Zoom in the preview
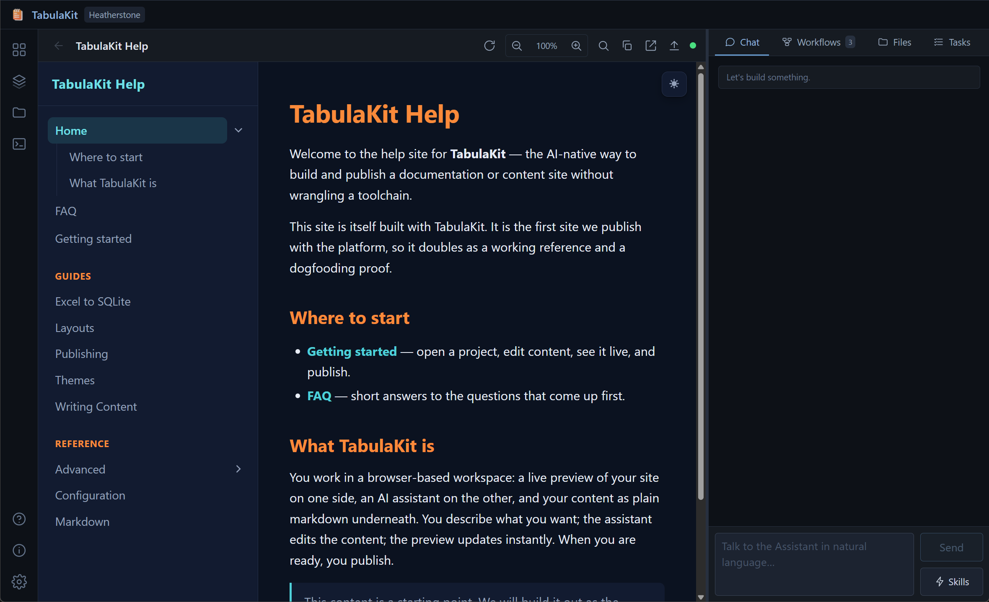This screenshot has width=989, height=602. (577, 46)
